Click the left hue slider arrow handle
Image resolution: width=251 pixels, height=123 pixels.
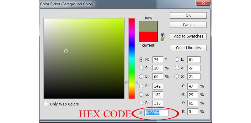[x=126, y=82]
